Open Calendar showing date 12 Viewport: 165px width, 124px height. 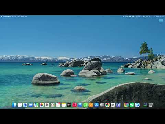point(47,105)
